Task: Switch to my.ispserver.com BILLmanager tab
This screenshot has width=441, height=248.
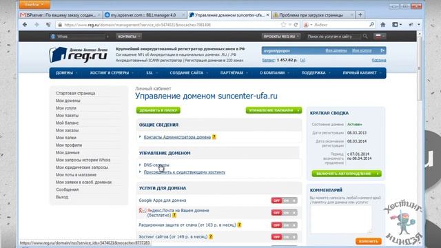Action: pos(145,15)
